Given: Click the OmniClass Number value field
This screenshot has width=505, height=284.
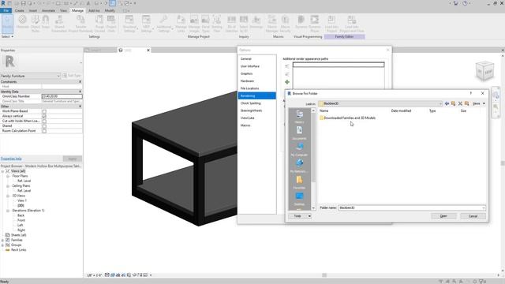Looking at the screenshot, I should pyautogui.click(x=62, y=96).
